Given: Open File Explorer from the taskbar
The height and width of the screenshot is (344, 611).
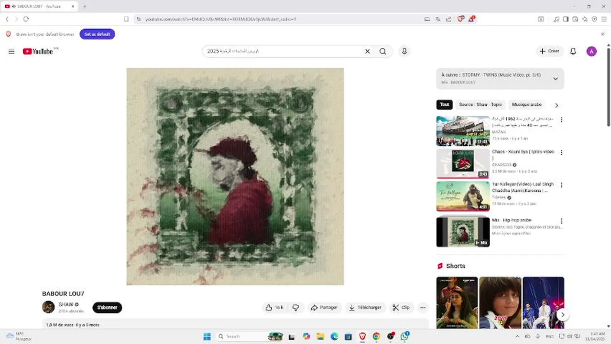Looking at the screenshot, I should 320,337.
